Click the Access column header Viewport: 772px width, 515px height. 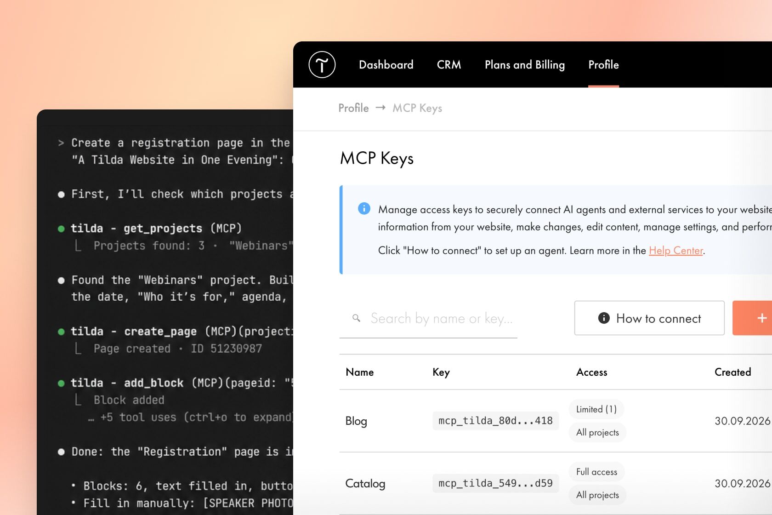click(592, 372)
